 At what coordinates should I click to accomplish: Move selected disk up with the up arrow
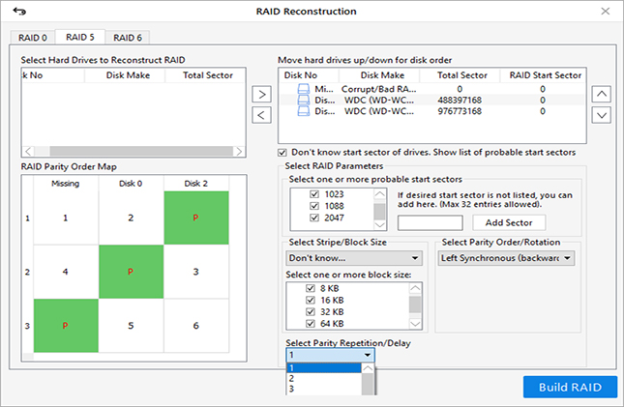pos(602,95)
